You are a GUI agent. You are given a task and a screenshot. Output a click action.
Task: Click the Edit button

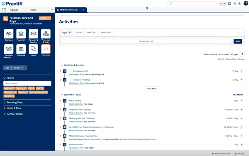7,68
